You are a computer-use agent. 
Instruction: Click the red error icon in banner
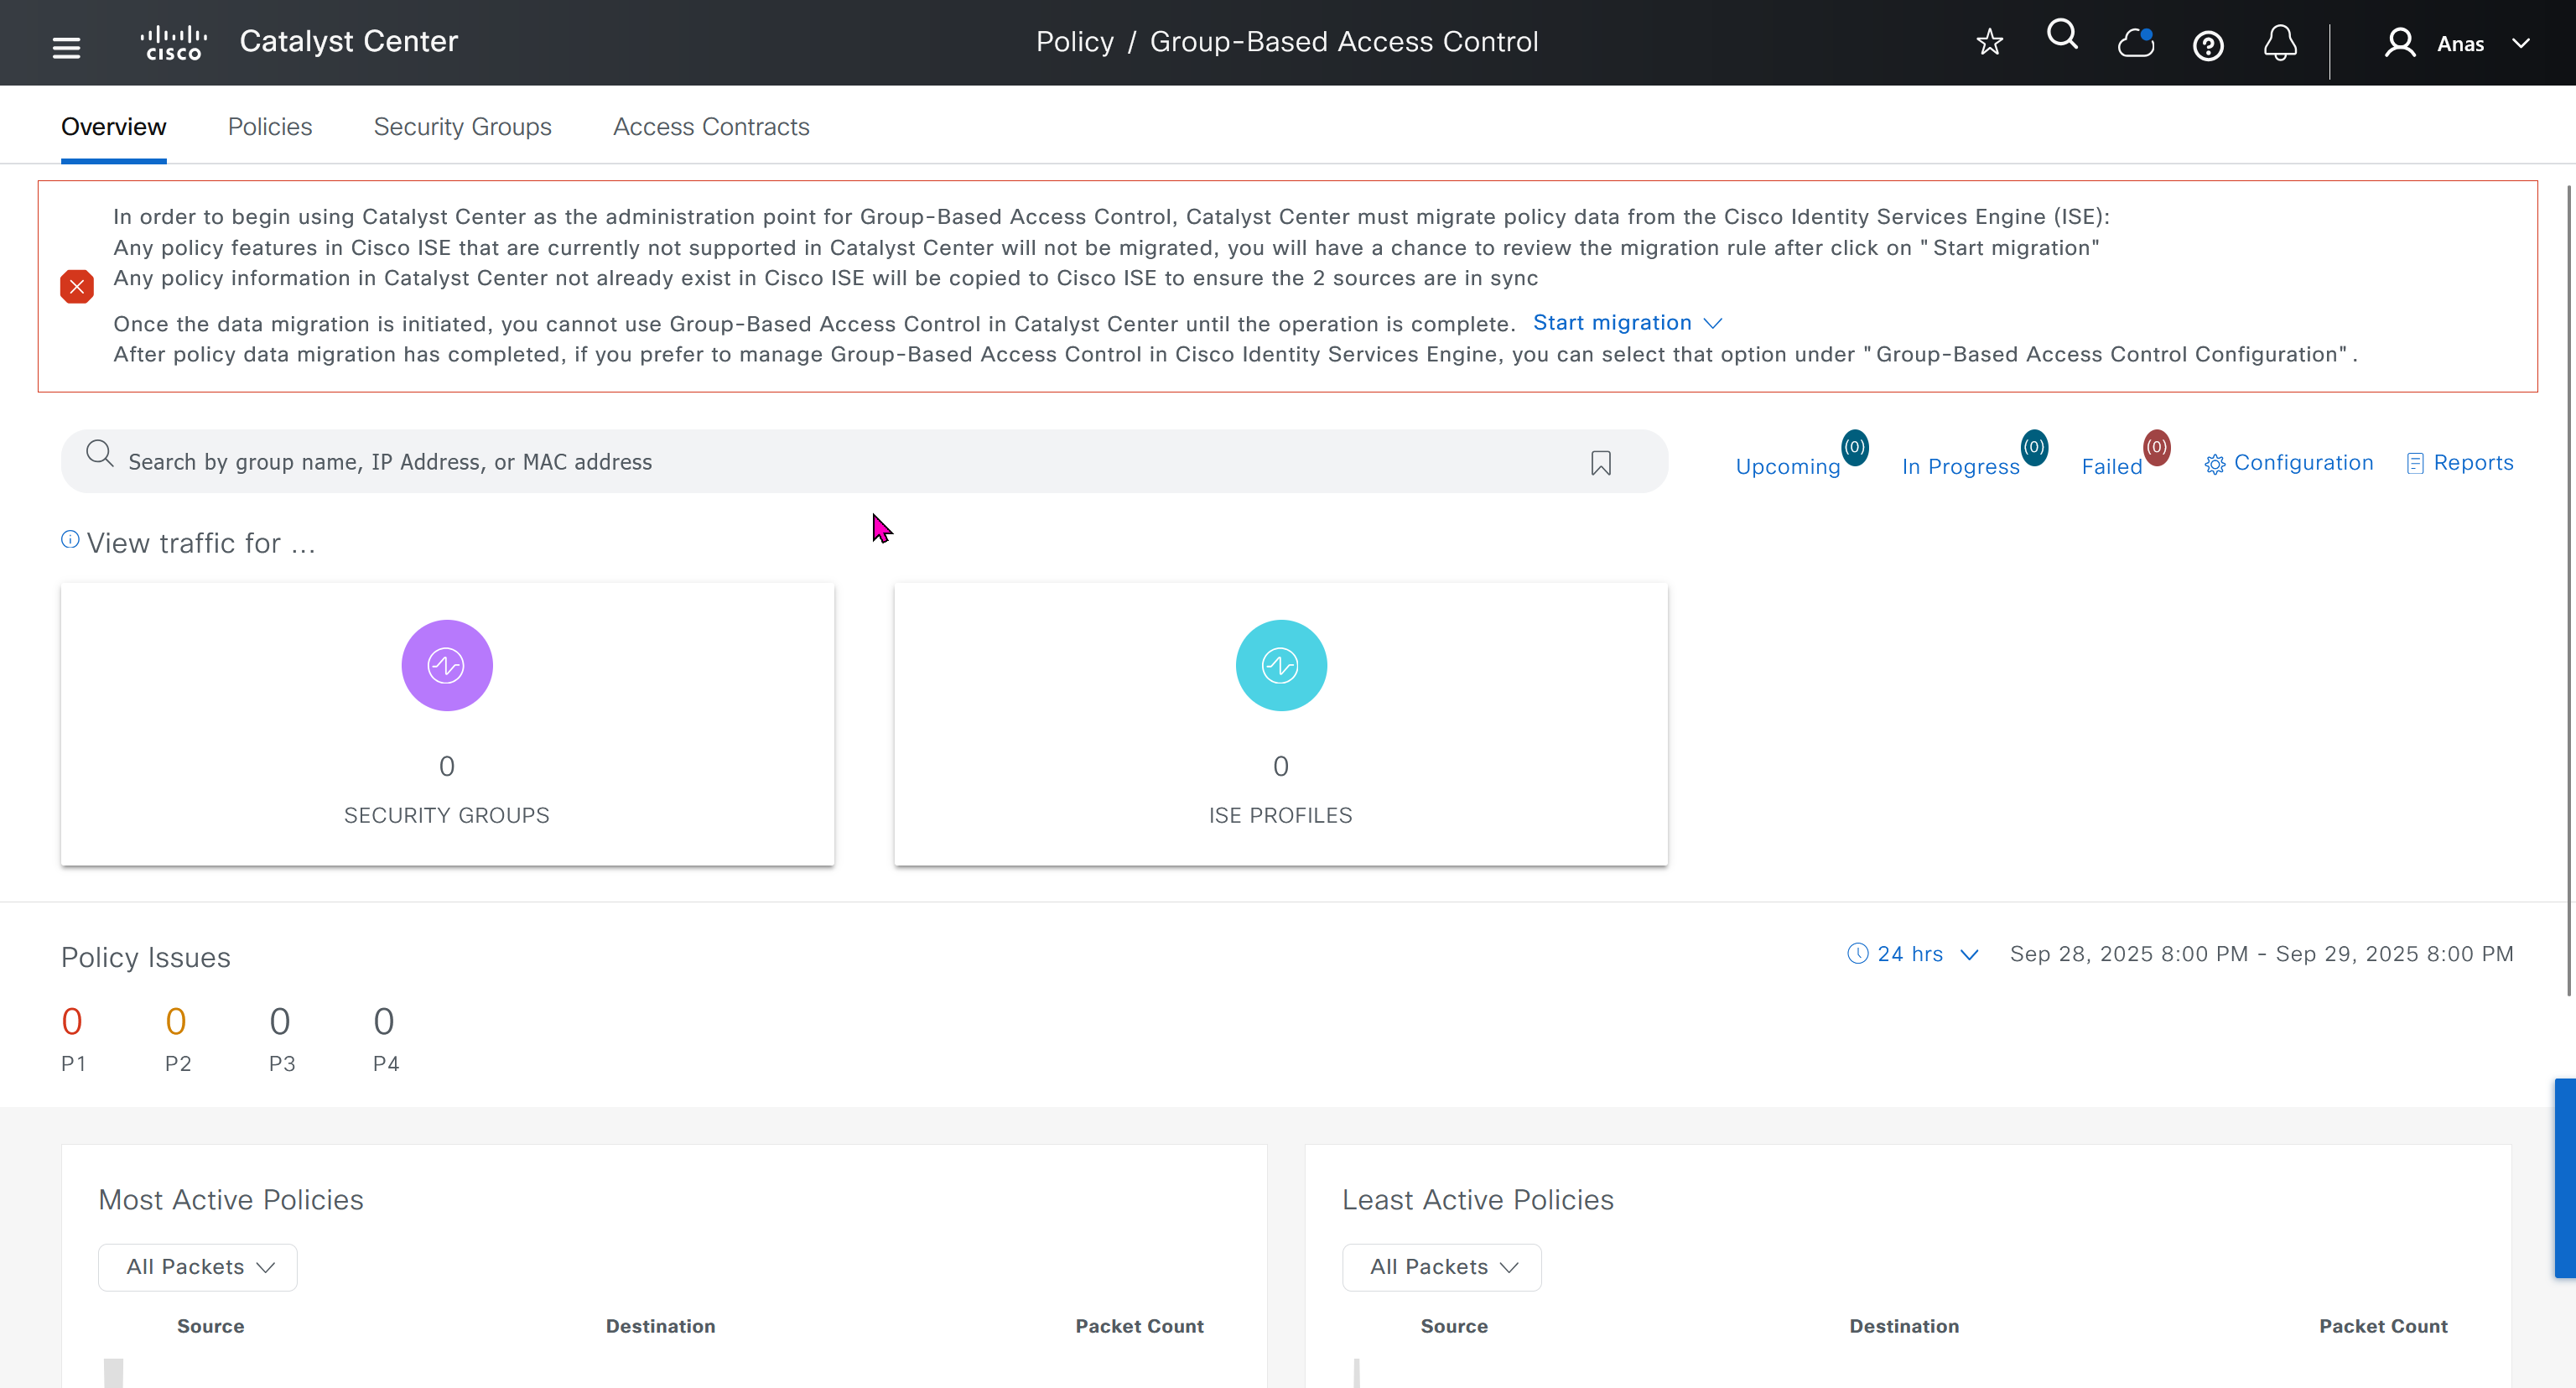(77, 286)
